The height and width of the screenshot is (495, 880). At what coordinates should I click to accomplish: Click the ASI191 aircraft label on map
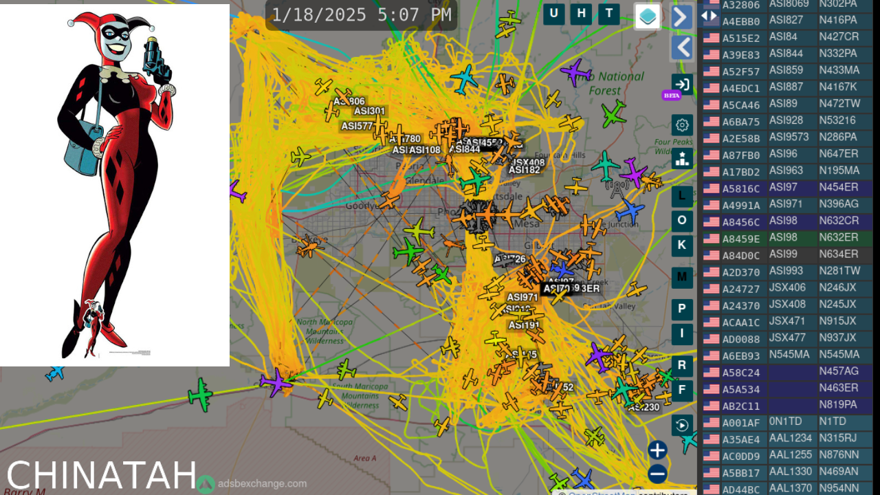[x=524, y=325]
